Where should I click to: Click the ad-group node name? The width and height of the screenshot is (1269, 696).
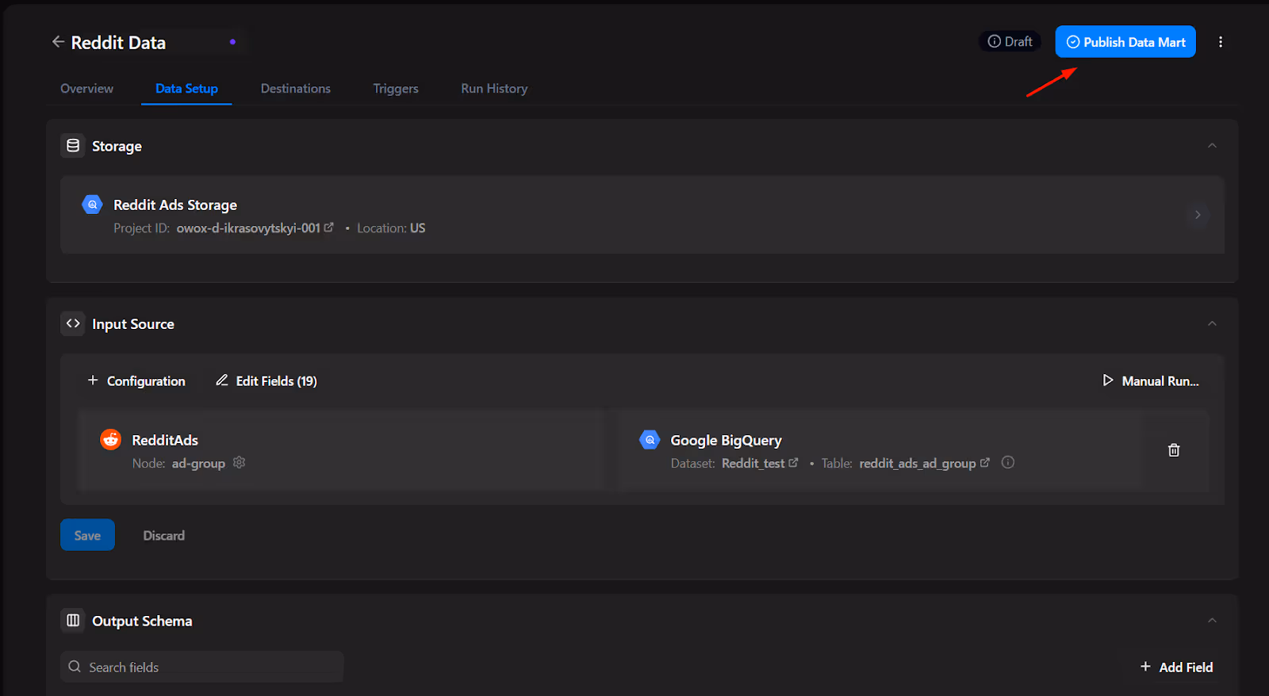198,463
